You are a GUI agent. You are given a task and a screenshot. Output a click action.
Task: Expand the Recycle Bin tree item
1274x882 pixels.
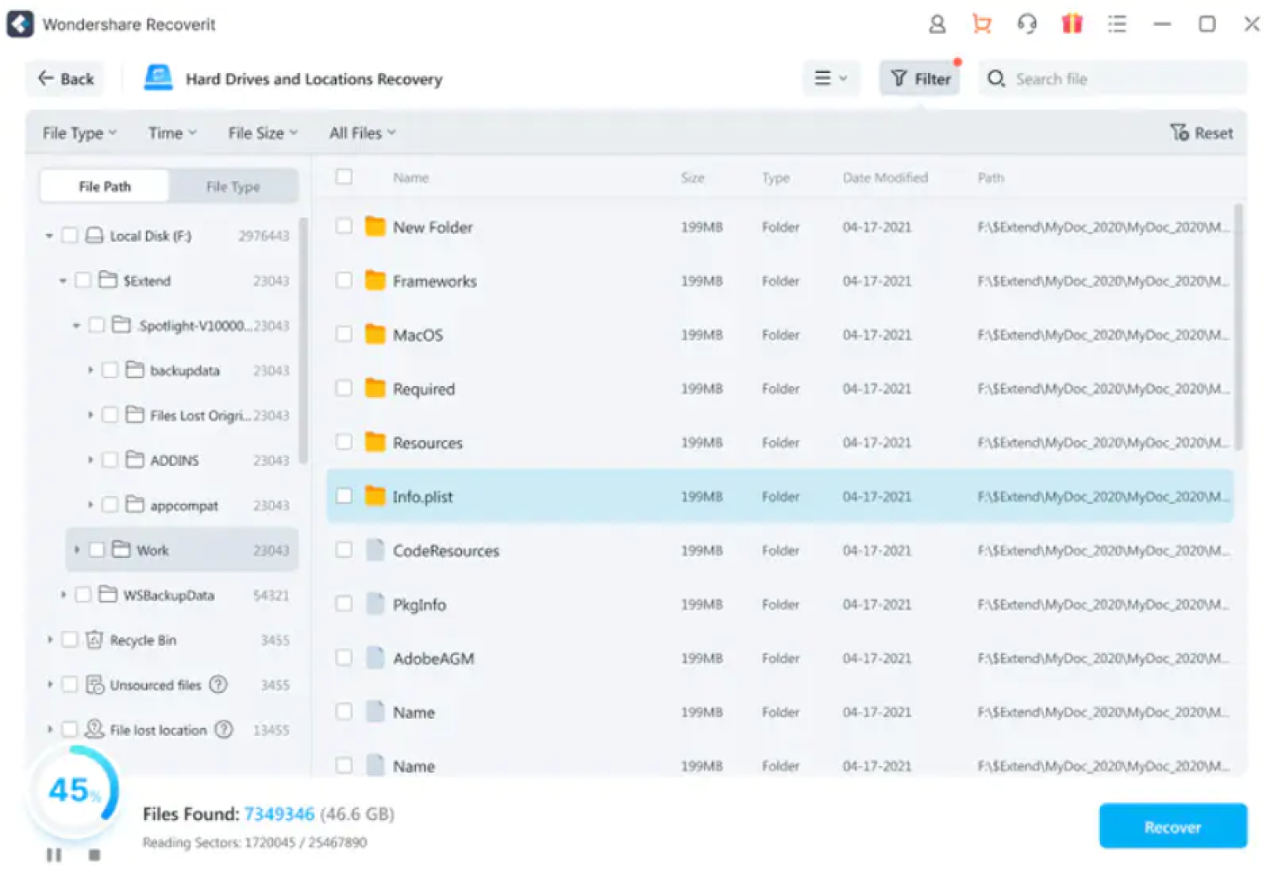click(48, 639)
